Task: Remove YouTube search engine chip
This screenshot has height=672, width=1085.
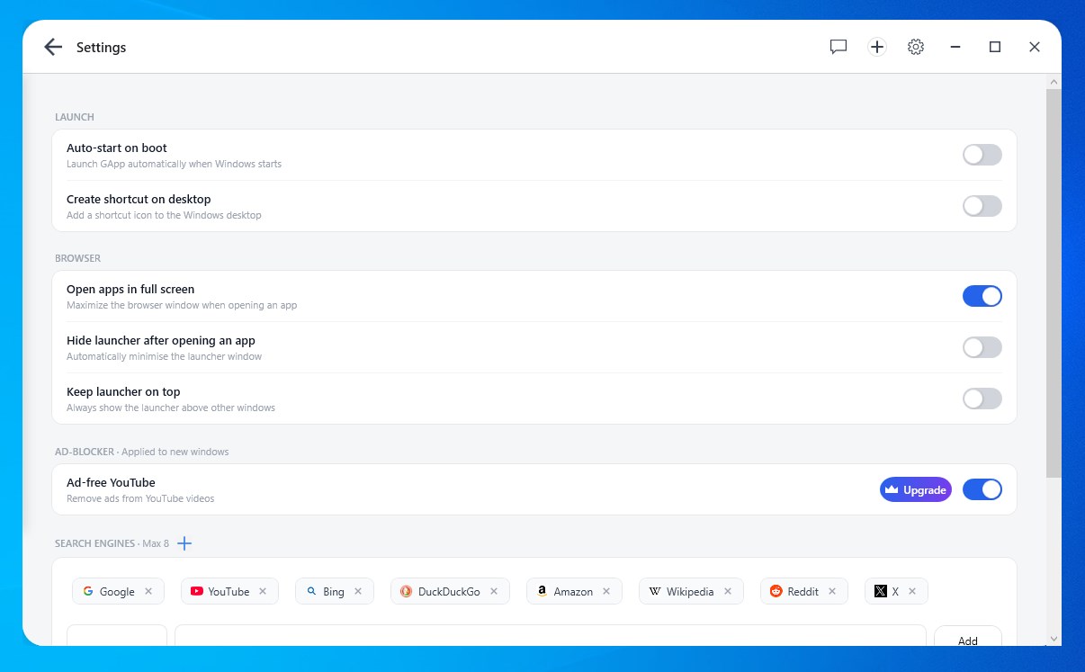Action: click(263, 591)
